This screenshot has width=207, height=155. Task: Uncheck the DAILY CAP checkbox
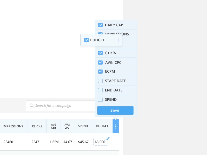click(100, 25)
